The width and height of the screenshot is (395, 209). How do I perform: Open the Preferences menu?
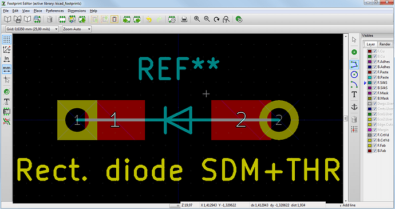[54, 11]
